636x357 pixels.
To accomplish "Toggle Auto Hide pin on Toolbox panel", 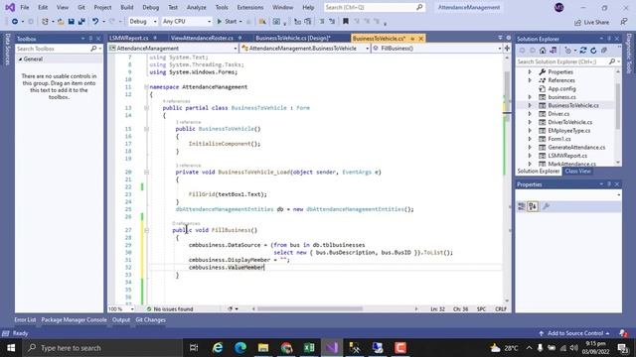I will (x=90, y=39).
